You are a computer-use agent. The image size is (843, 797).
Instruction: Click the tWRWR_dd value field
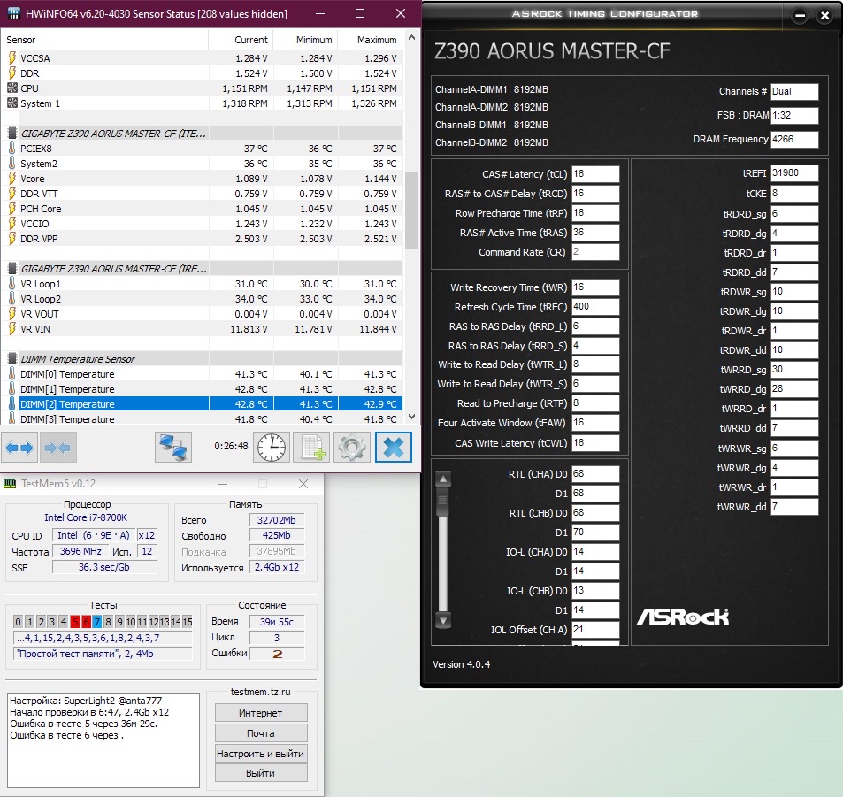point(794,507)
